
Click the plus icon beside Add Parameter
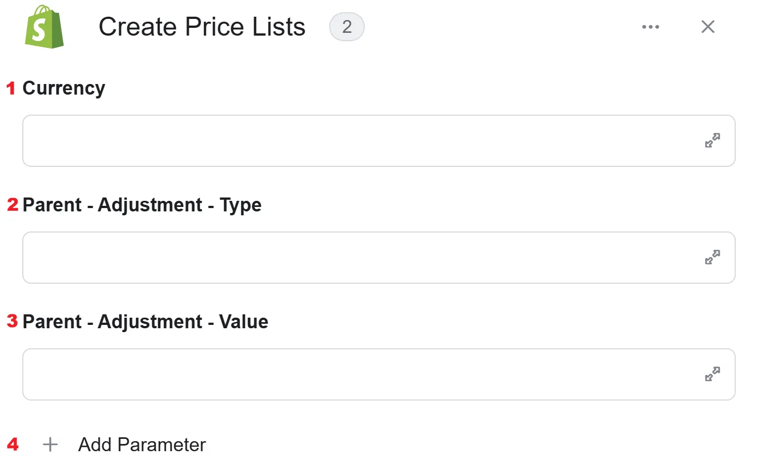pyautogui.click(x=50, y=445)
